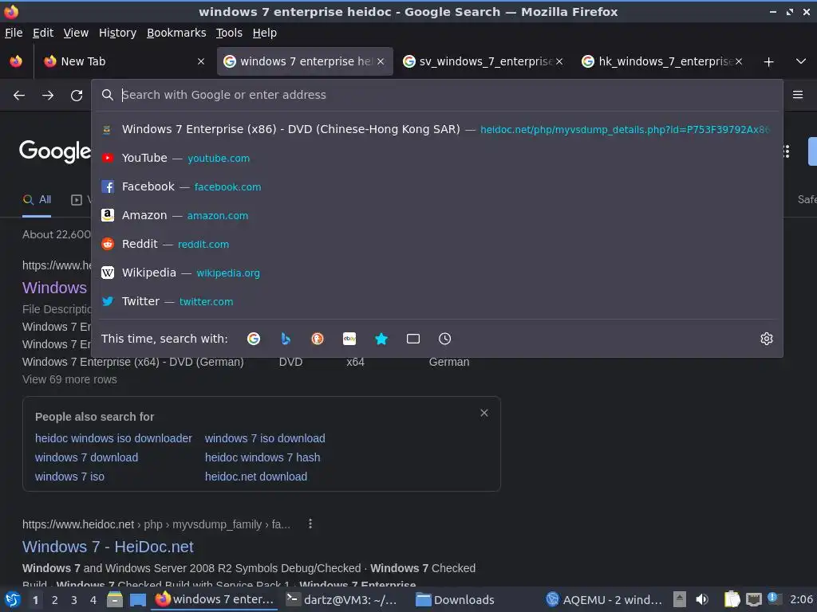
Task: Open Windows 7 Enterprise Hong Kong SAR suggestion
Action: tap(437, 129)
